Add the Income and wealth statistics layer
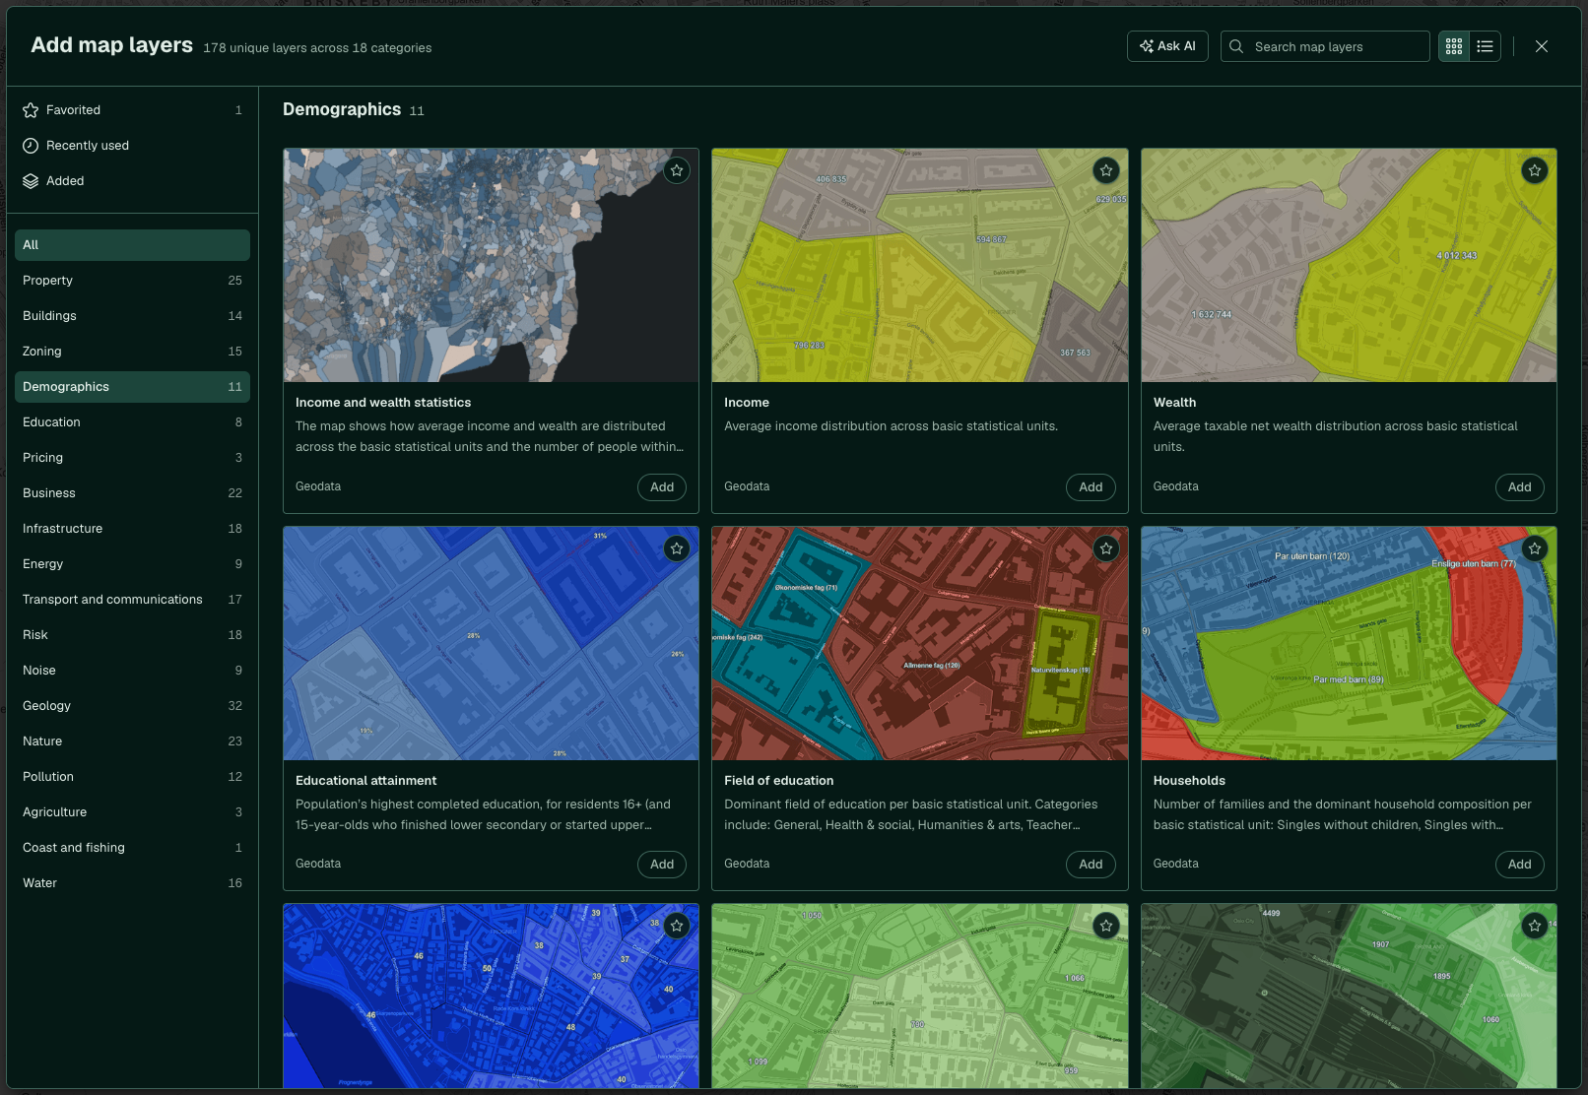 tap(662, 487)
